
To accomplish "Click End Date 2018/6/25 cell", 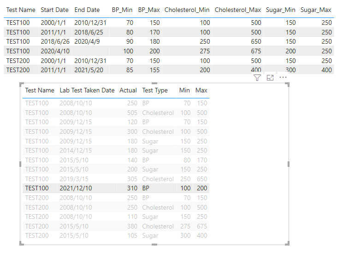I will pos(89,32).
